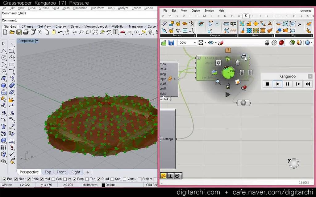Switch to the Top viewport tab
Image resolution: width=316 pixels, height=197 pixels.
[x=48, y=172]
